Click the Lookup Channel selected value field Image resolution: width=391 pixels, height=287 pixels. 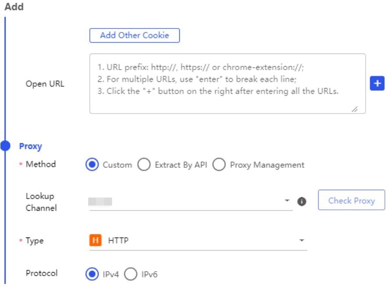[x=191, y=201]
